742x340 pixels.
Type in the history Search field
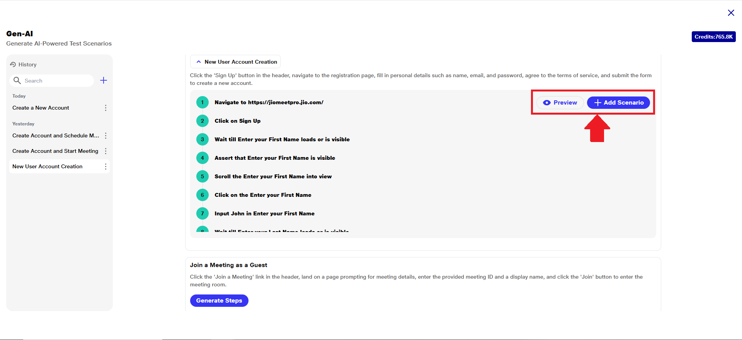click(58, 81)
